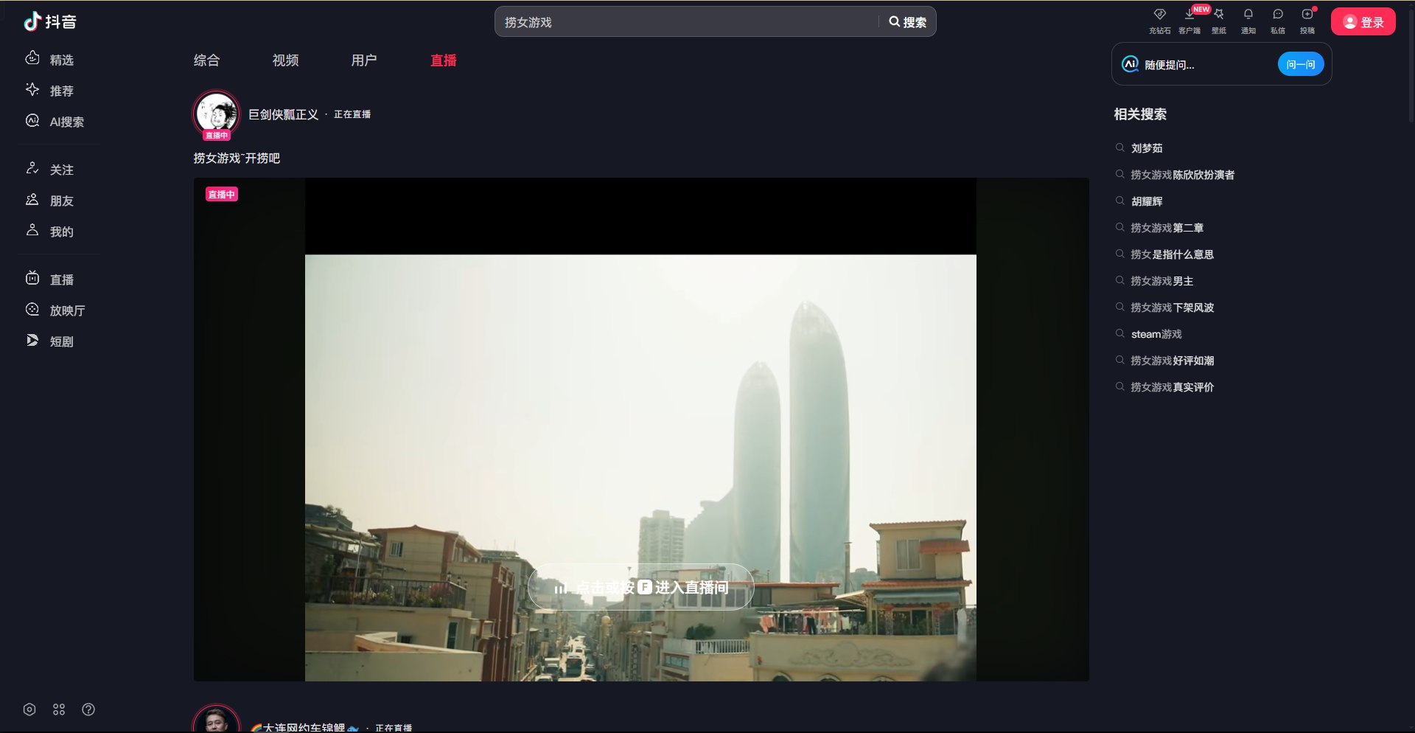Screen dimensions: 1415x733
Task: Open 推荐 in the sidebar
Action: [x=50, y=91]
